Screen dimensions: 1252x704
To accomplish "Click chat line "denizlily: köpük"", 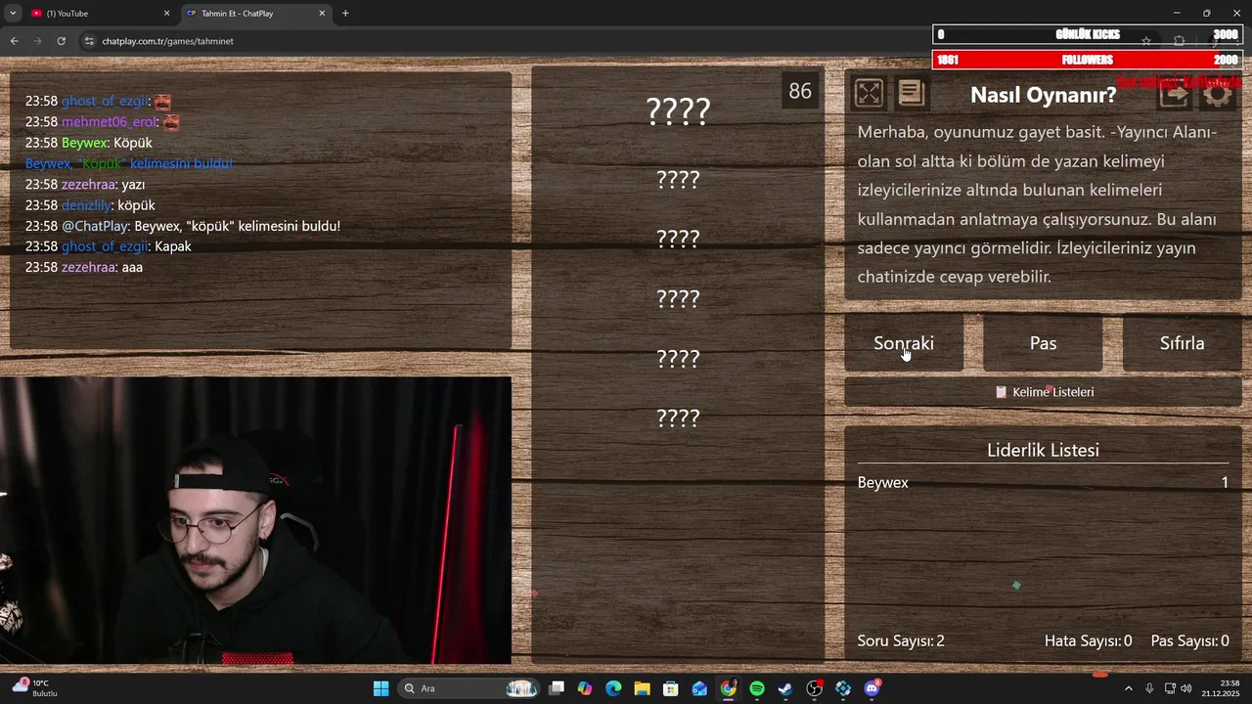I will click(90, 205).
